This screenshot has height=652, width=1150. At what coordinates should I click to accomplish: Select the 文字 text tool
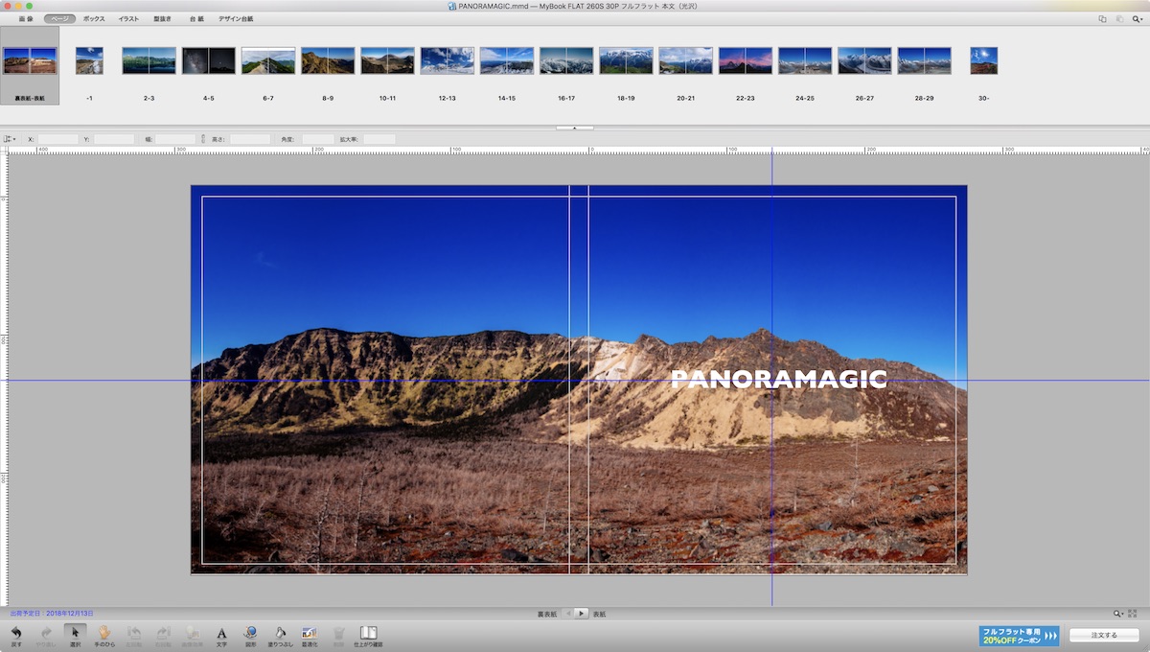[221, 633]
